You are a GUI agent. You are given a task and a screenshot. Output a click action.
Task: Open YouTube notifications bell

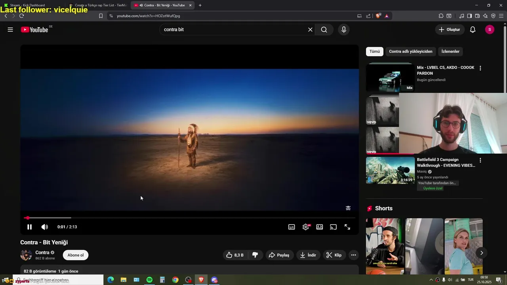pos(473,30)
